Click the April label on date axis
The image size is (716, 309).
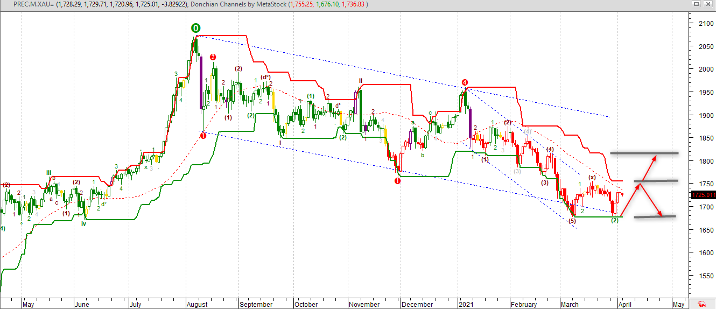pyautogui.click(x=626, y=305)
